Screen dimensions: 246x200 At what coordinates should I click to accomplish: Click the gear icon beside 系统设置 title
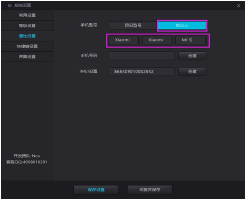pos(10,6)
